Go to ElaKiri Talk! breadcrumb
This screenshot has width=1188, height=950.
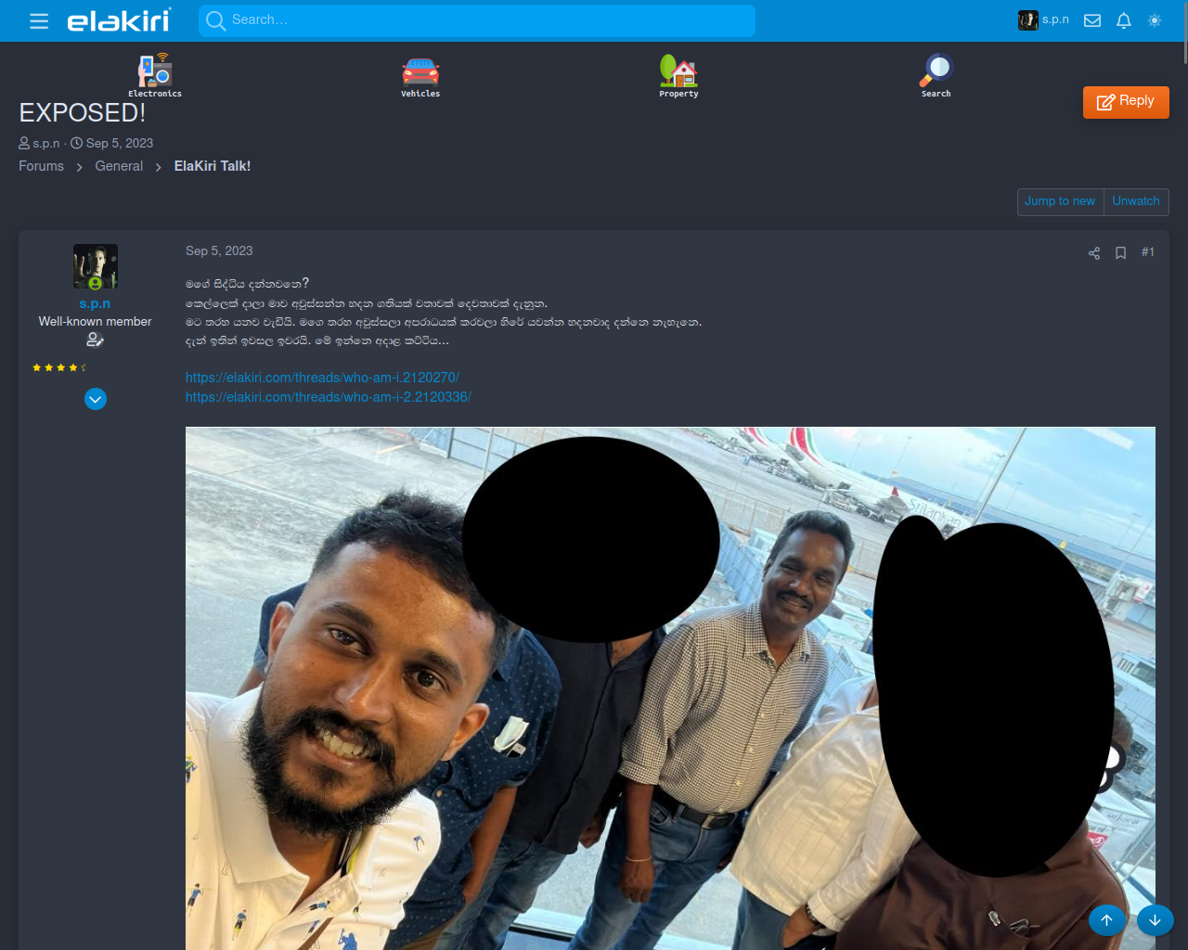pyautogui.click(x=213, y=166)
